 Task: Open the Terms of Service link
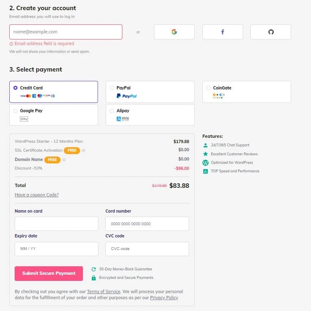(104, 291)
